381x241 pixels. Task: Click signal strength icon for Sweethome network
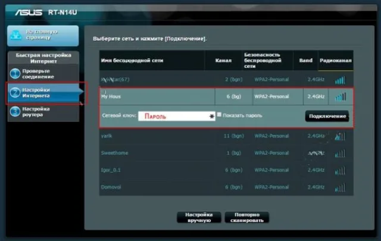[340, 154]
